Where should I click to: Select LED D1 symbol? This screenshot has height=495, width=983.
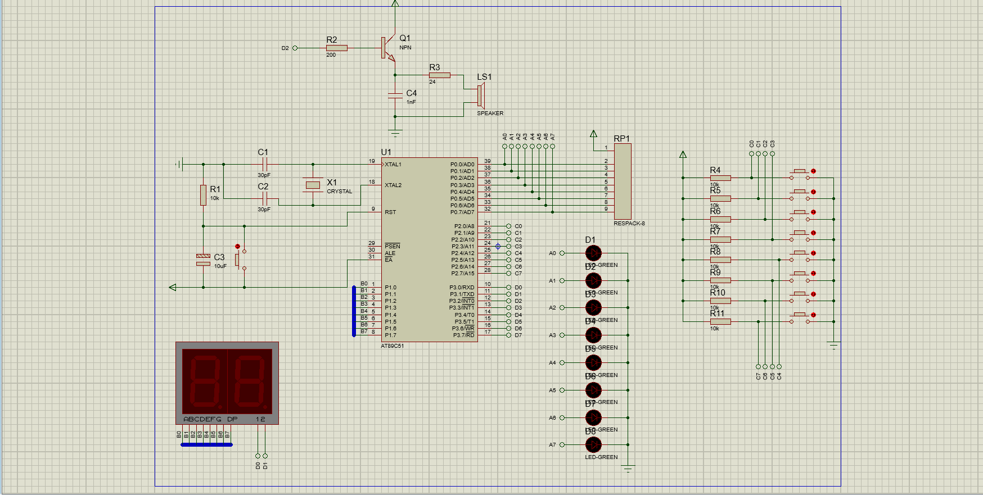click(x=593, y=253)
